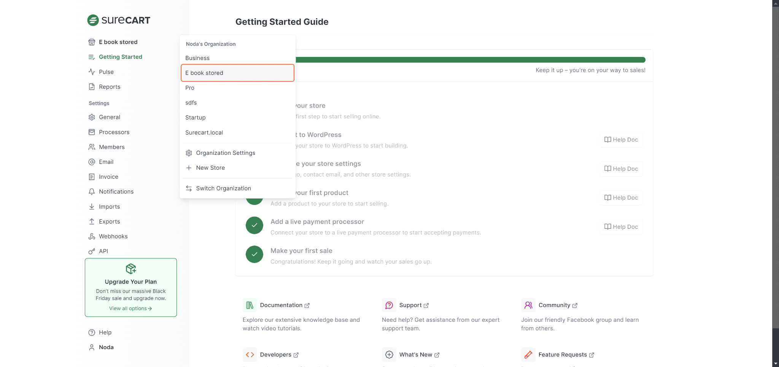Click New Store in the dropdown
The image size is (779, 367).
[210, 168]
